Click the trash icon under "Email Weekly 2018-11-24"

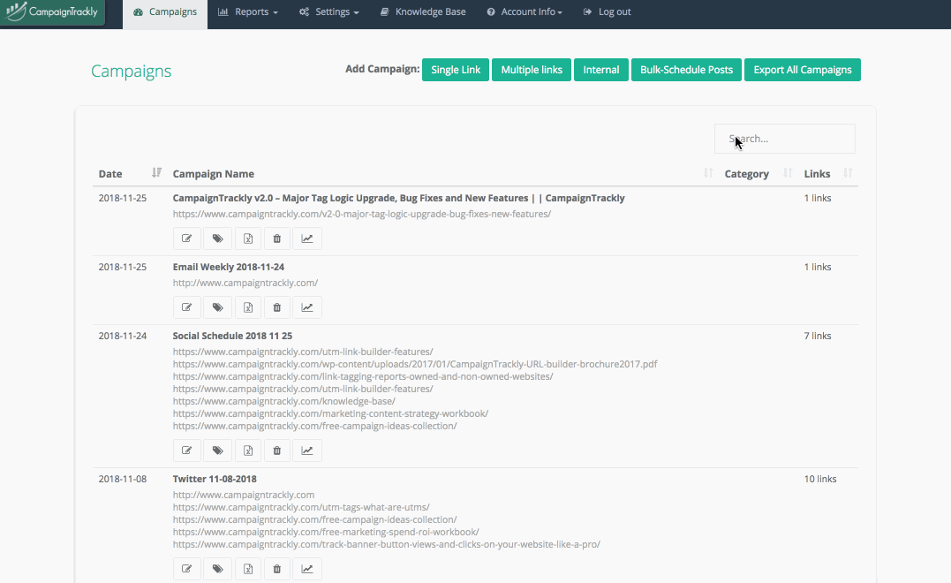point(276,307)
